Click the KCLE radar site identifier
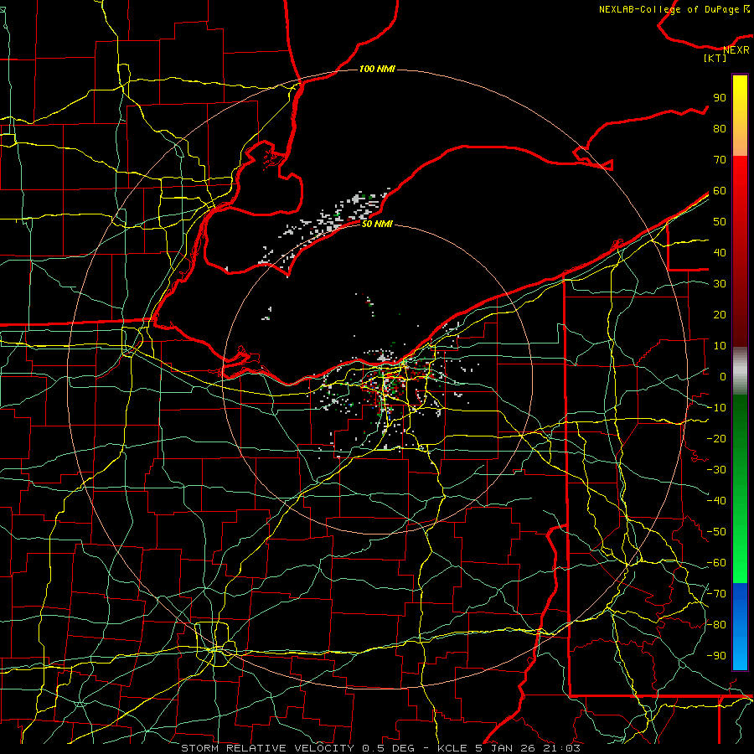 pyautogui.click(x=452, y=748)
